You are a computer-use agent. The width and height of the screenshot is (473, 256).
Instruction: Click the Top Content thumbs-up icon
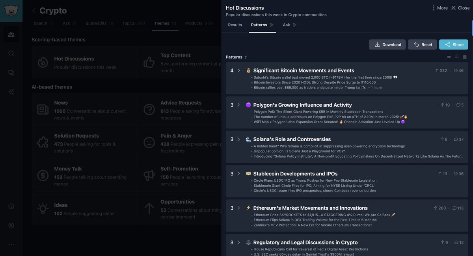149,62
